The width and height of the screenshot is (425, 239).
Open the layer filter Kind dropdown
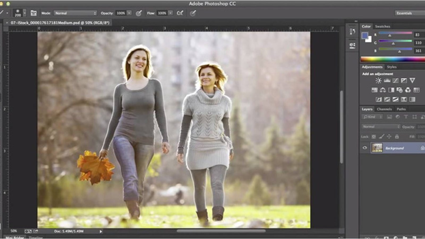(x=372, y=117)
